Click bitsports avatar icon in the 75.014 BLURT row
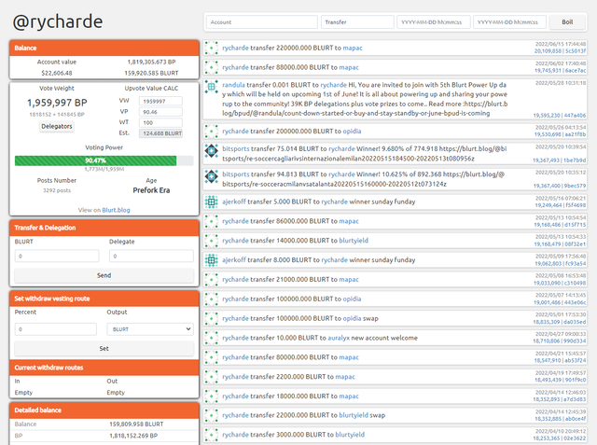 point(212,151)
